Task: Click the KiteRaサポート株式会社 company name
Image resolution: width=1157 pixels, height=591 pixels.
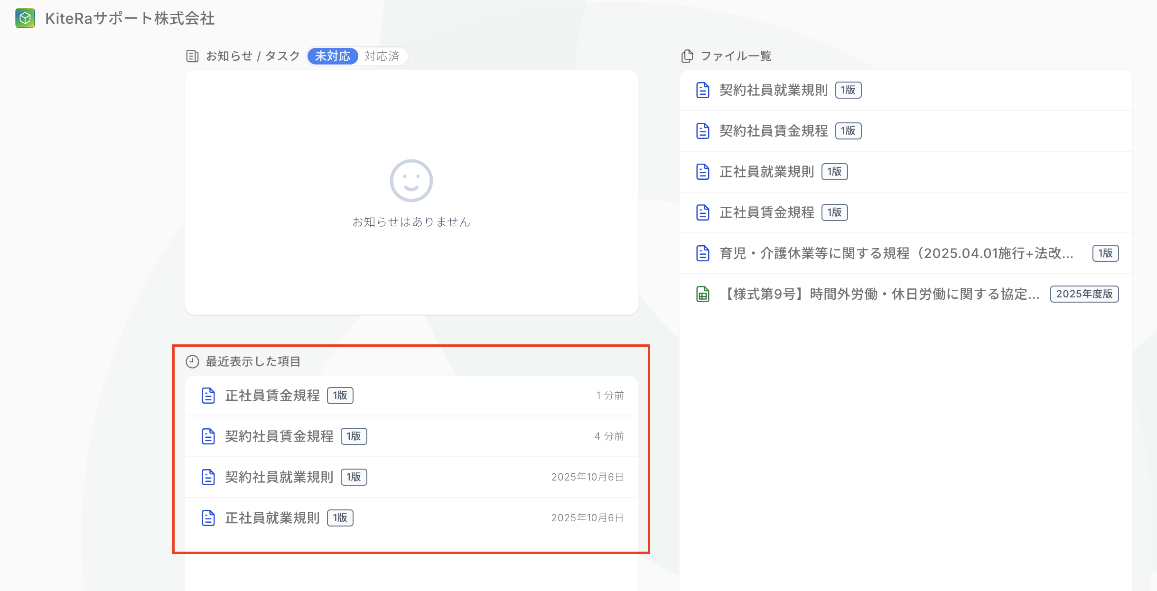Action: [x=130, y=18]
